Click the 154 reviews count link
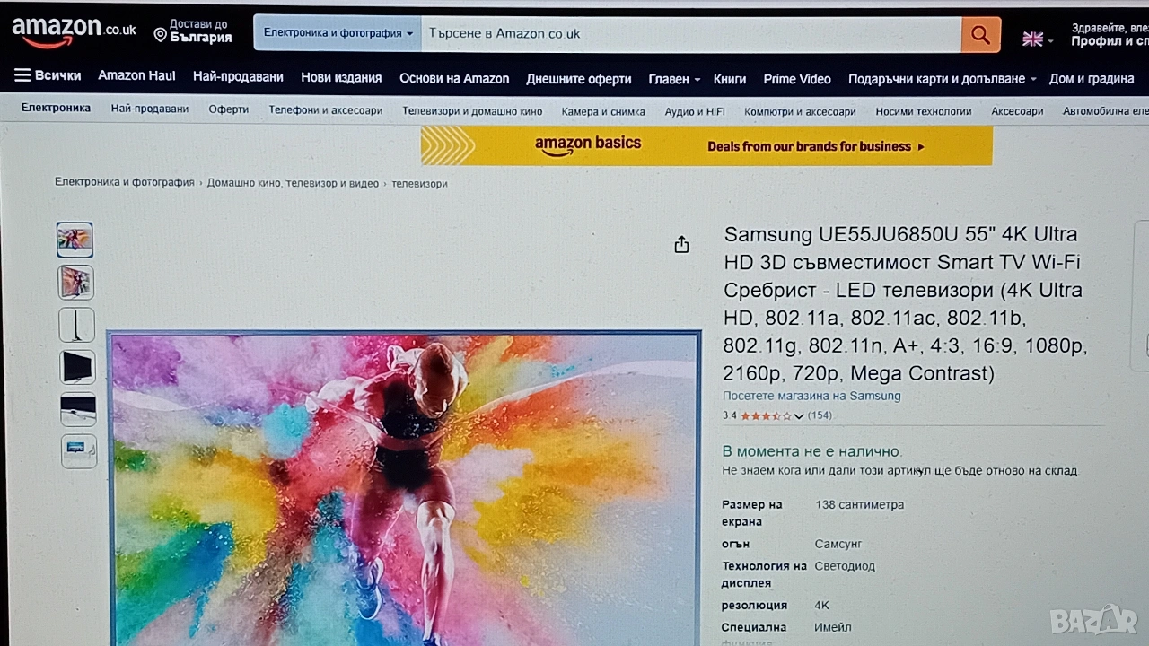1149x646 pixels. (x=820, y=415)
